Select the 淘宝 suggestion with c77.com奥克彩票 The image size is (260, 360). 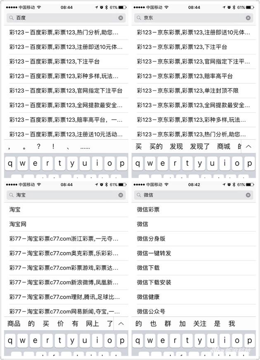(66, 253)
